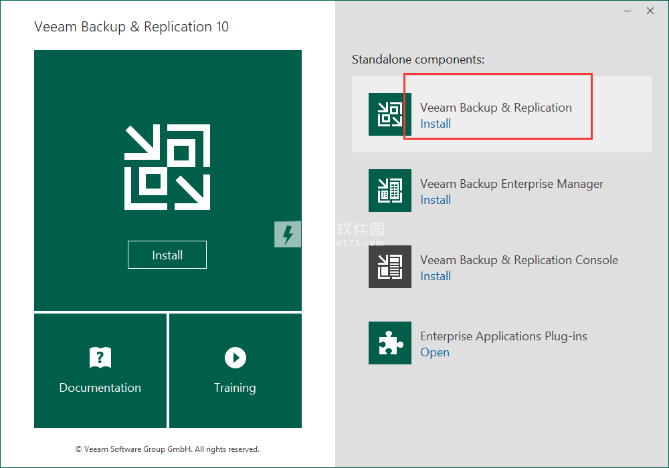
Task: Click the Veeam Backup & Replication Console title
Action: (x=519, y=260)
